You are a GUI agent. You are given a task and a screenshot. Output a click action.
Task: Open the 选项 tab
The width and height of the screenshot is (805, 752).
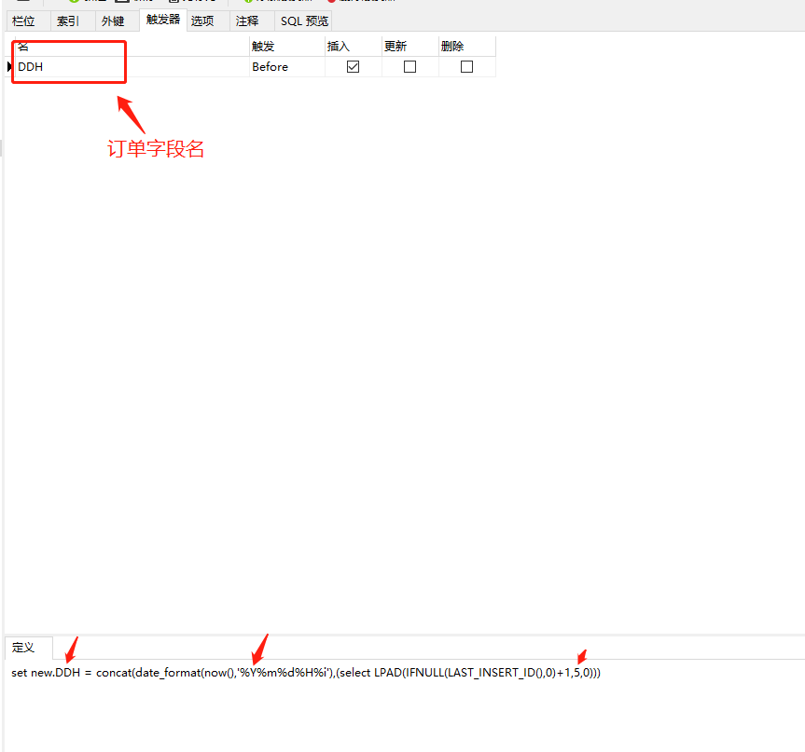(x=207, y=21)
